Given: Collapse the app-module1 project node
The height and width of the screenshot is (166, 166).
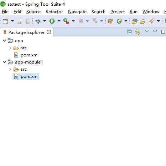Looking at the screenshot, I should (4, 62).
